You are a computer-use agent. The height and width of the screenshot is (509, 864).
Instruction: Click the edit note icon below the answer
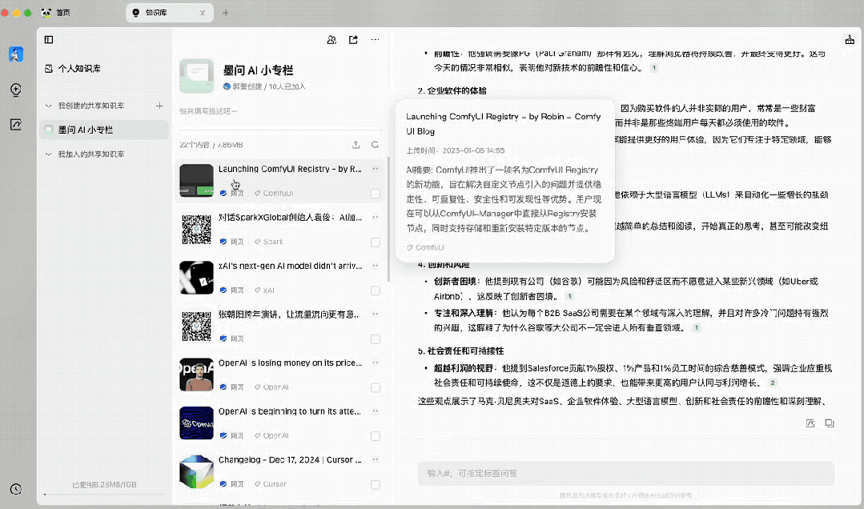(x=810, y=423)
